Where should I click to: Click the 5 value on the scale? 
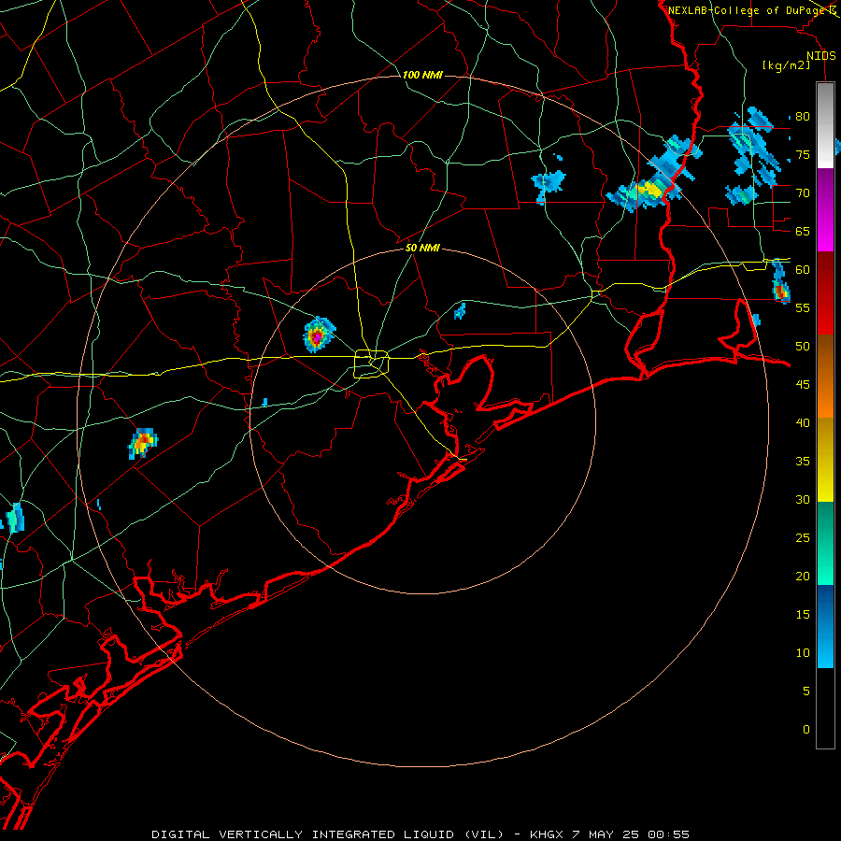[806, 691]
